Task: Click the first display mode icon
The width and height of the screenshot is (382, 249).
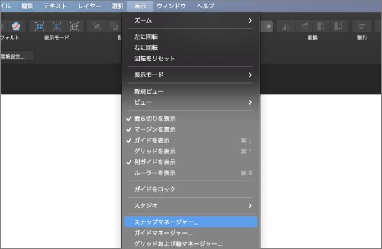Action: 39,26
